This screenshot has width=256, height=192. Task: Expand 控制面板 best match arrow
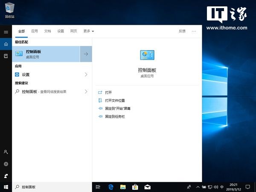pyautogui.click(x=86, y=54)
